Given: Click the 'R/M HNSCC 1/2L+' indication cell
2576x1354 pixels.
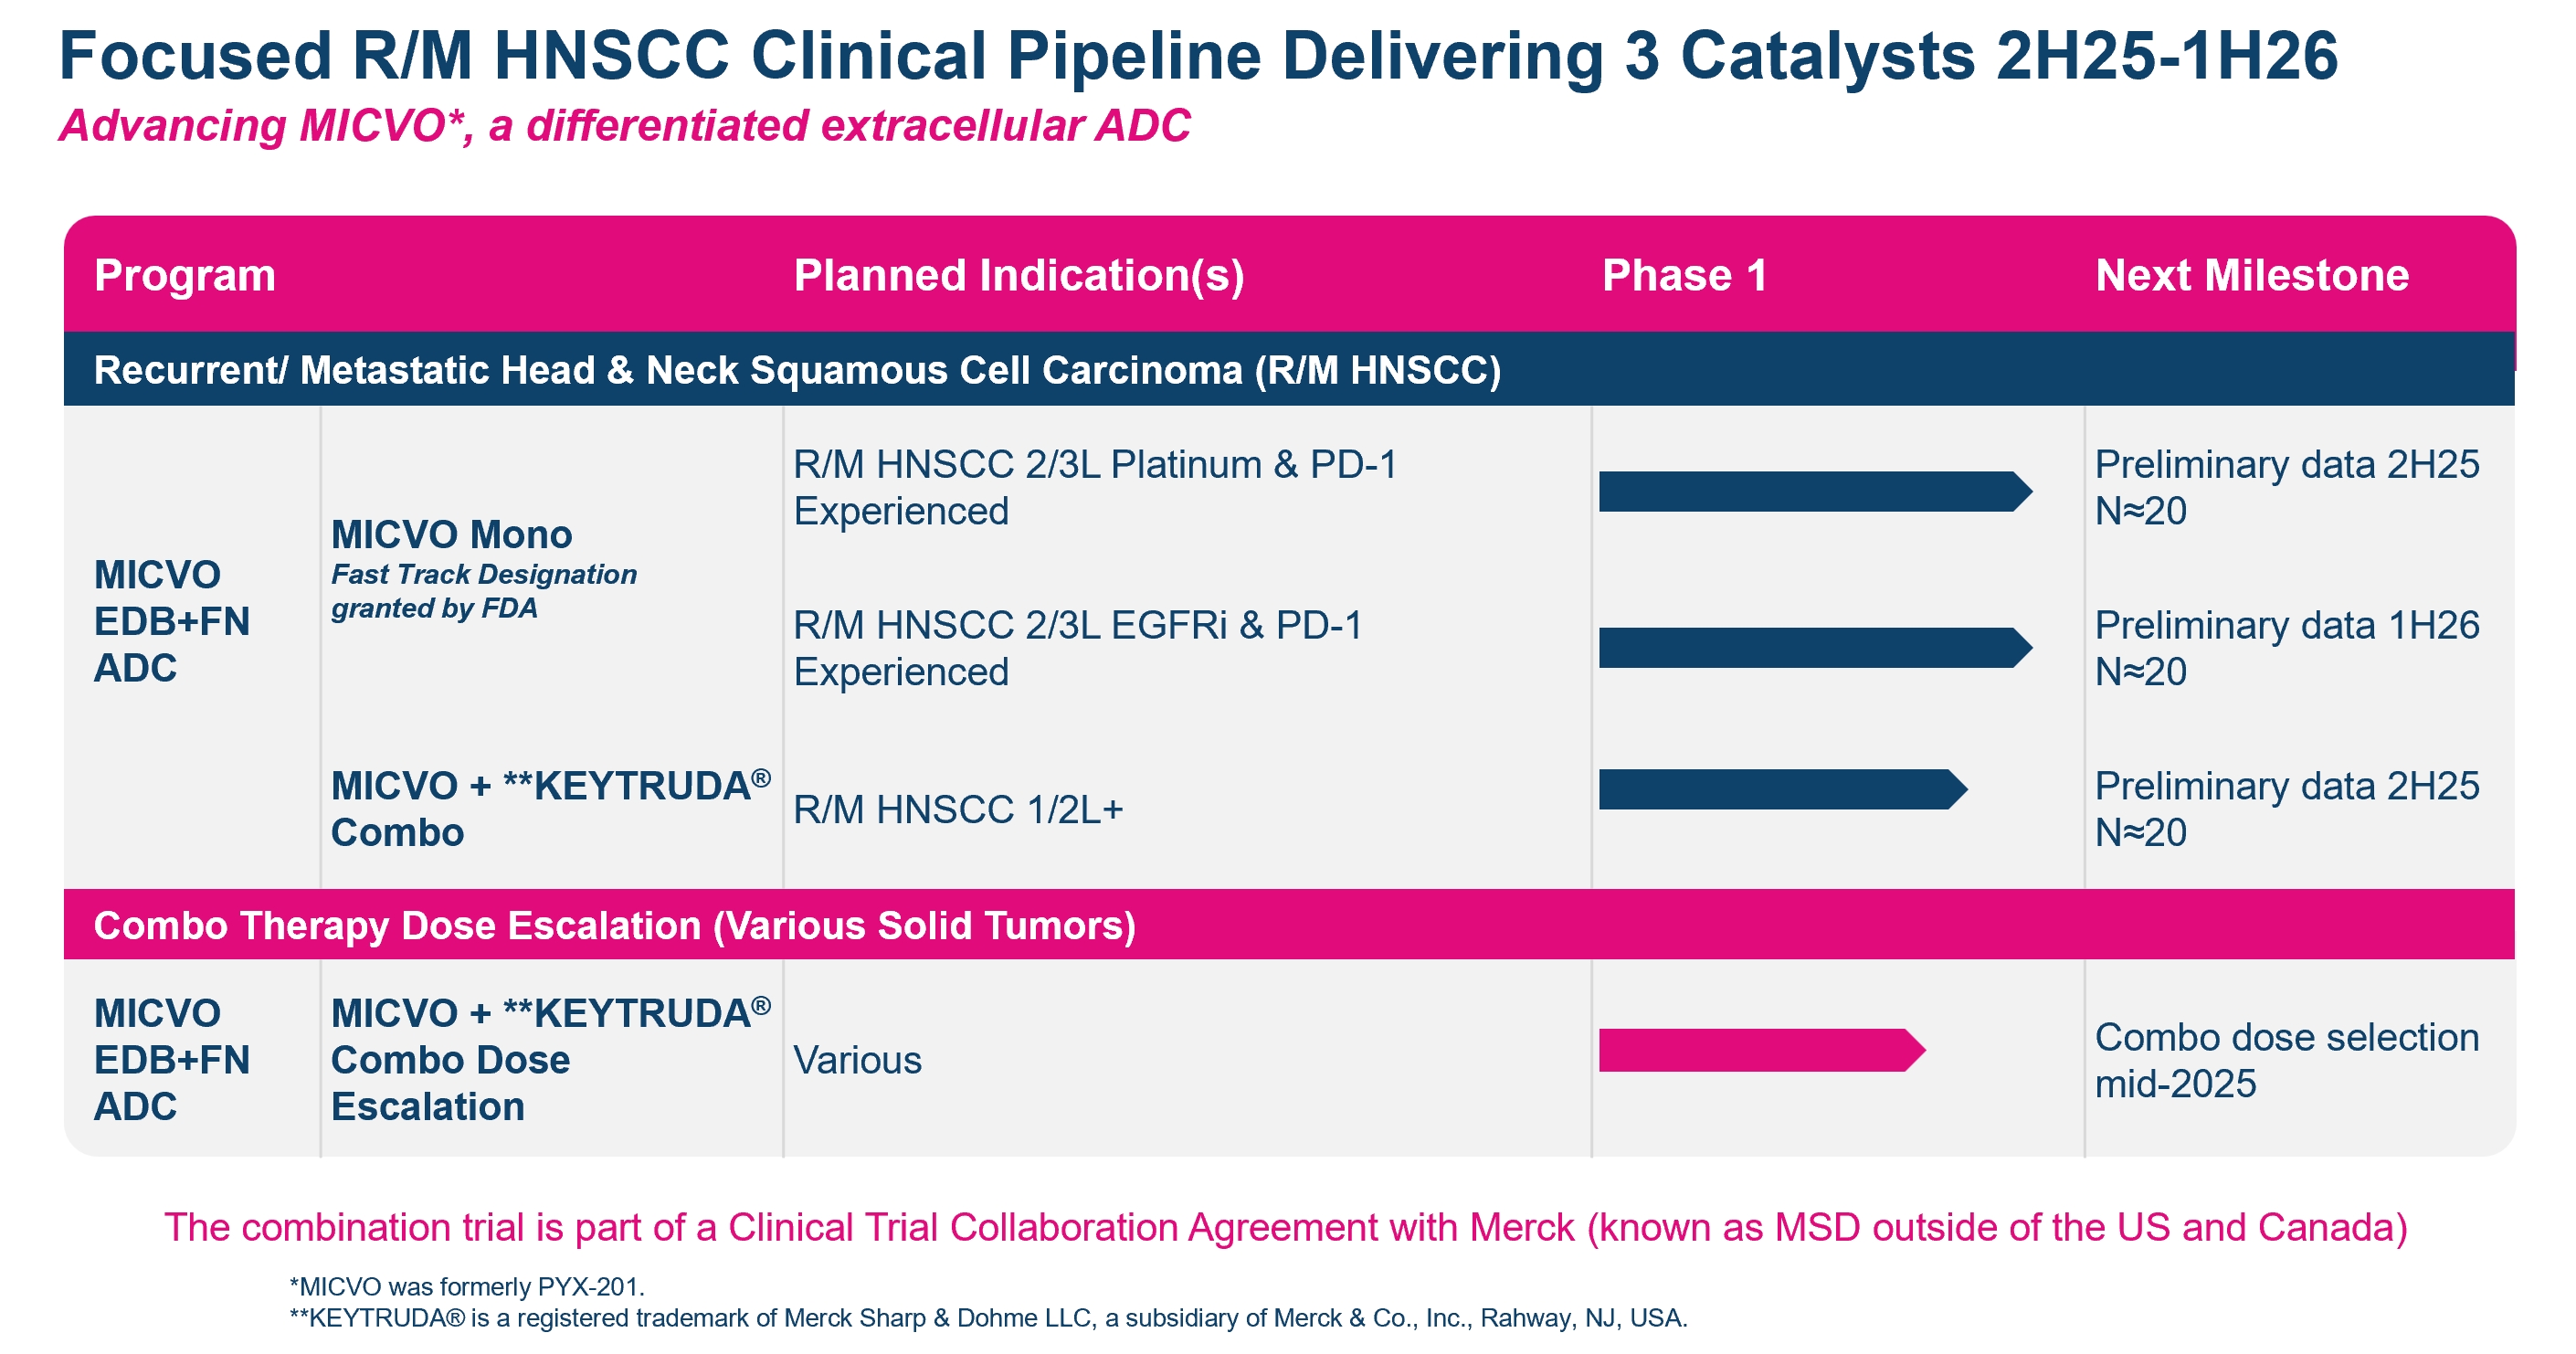Looking at the screenshot, I should [x=957, y=809].
